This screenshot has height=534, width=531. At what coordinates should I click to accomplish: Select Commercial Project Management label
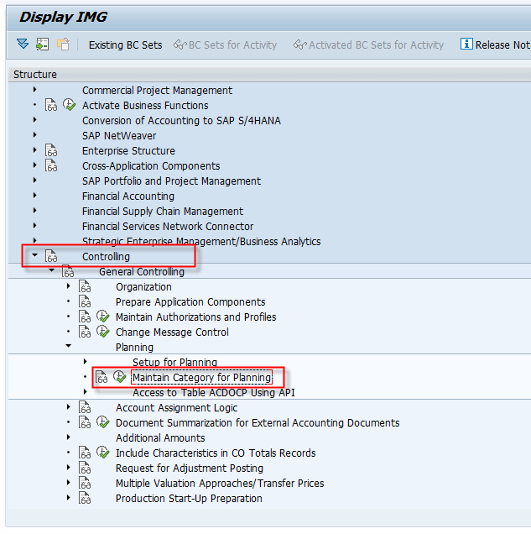coord(157,90)
